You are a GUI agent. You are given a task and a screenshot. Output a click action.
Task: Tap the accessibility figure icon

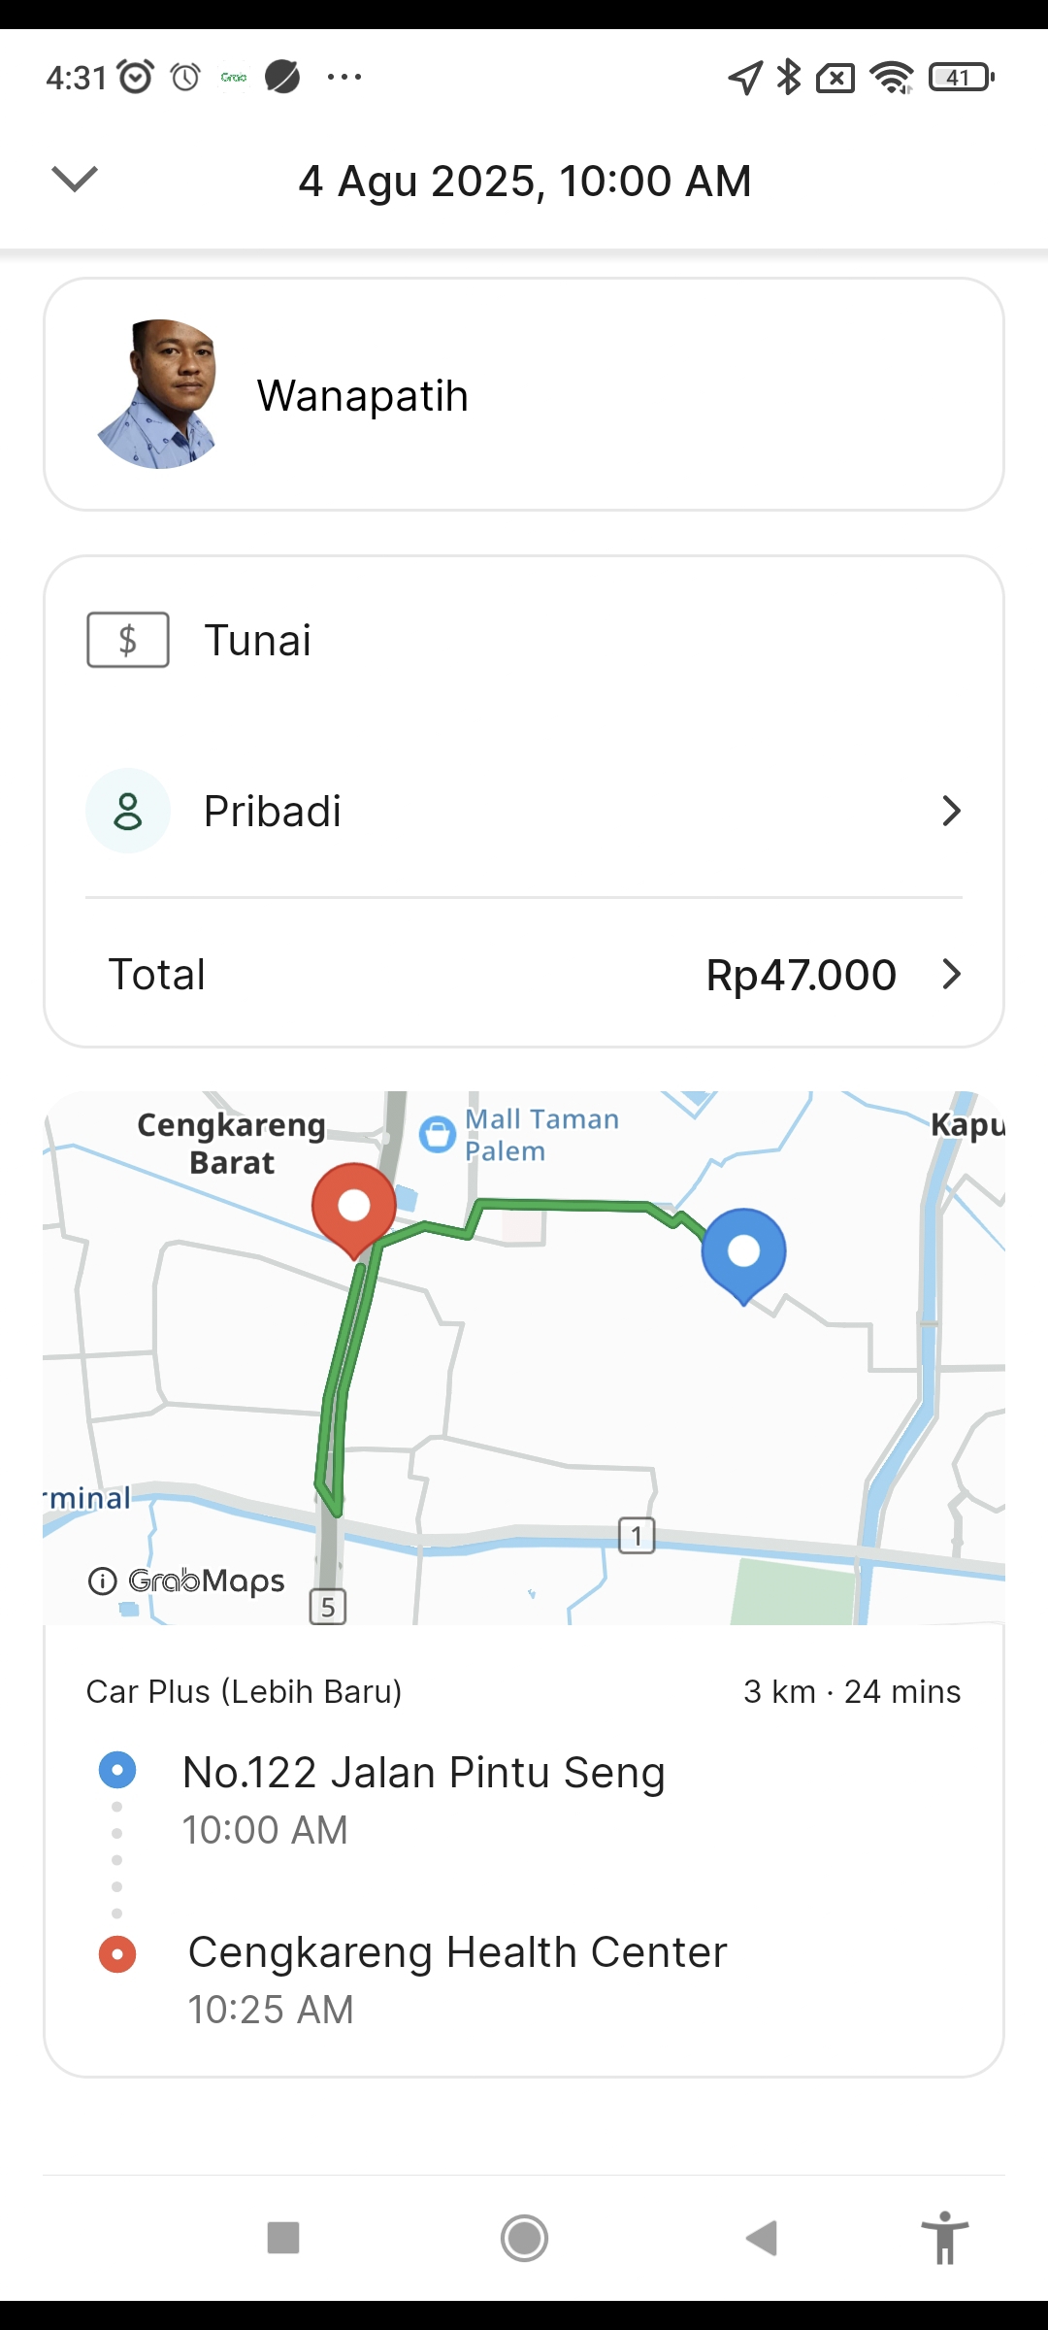[945, 2238]
